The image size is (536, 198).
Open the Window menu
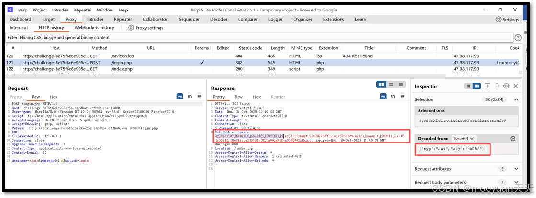(x=105, y=10)
